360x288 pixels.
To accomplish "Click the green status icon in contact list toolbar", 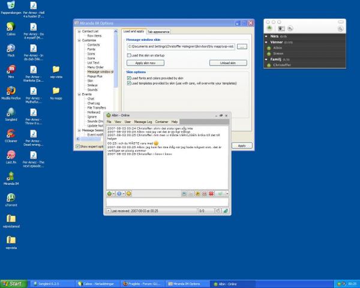I will tap(269, 28).
